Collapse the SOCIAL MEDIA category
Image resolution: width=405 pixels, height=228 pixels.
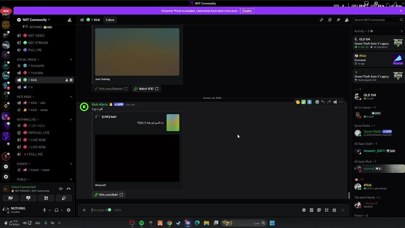pyautogui.click(x=28, y=60)
